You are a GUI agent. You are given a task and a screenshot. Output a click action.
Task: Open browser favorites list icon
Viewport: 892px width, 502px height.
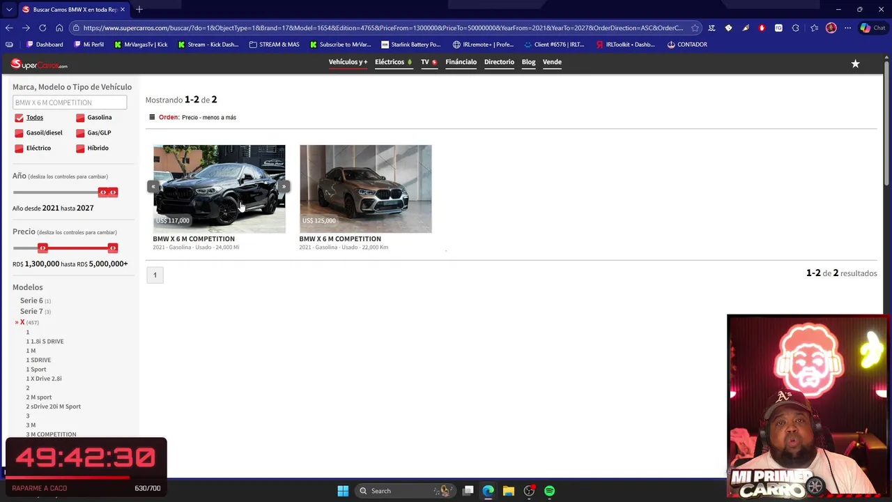point(814,28)
